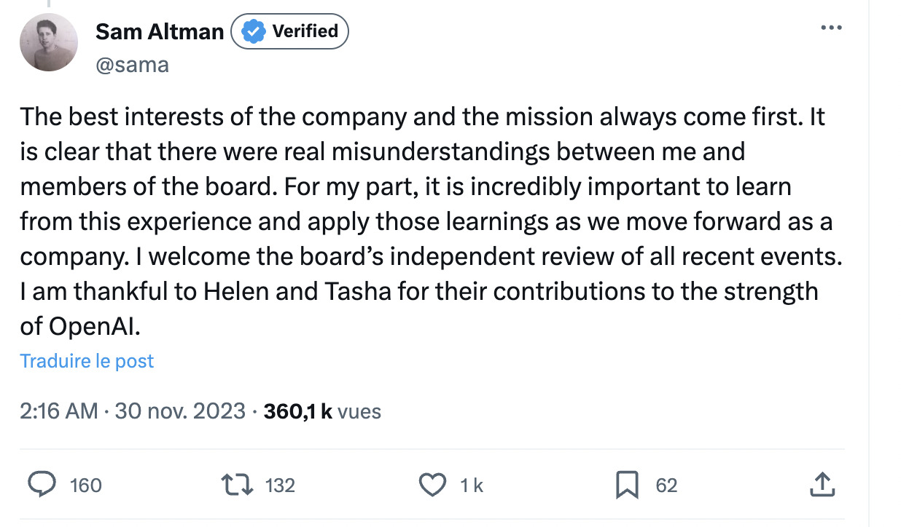The width and height of the screenshot is (901, 527).
Task: Click the tweet body text about OpenAI
Action: click(430, 221)
